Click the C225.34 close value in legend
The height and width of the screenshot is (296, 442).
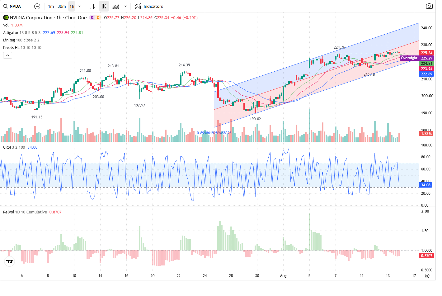[x=162, y=18]
